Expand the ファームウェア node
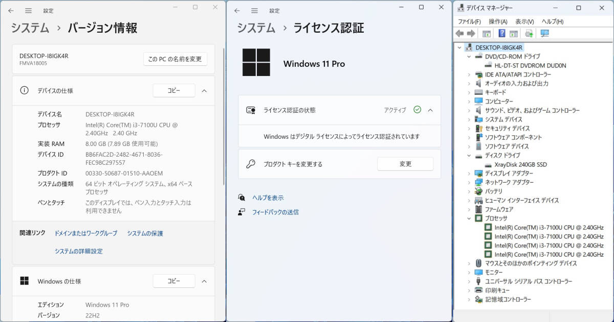This screenshot has height=322, width=614. 469,209
